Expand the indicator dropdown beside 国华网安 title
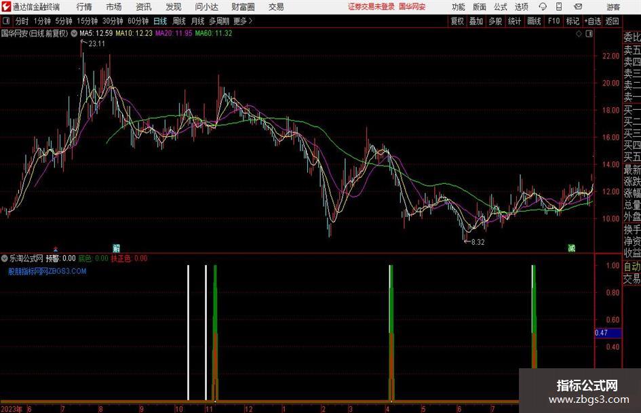The height and width of the screenshot is (413, 641). coord(74,33)
